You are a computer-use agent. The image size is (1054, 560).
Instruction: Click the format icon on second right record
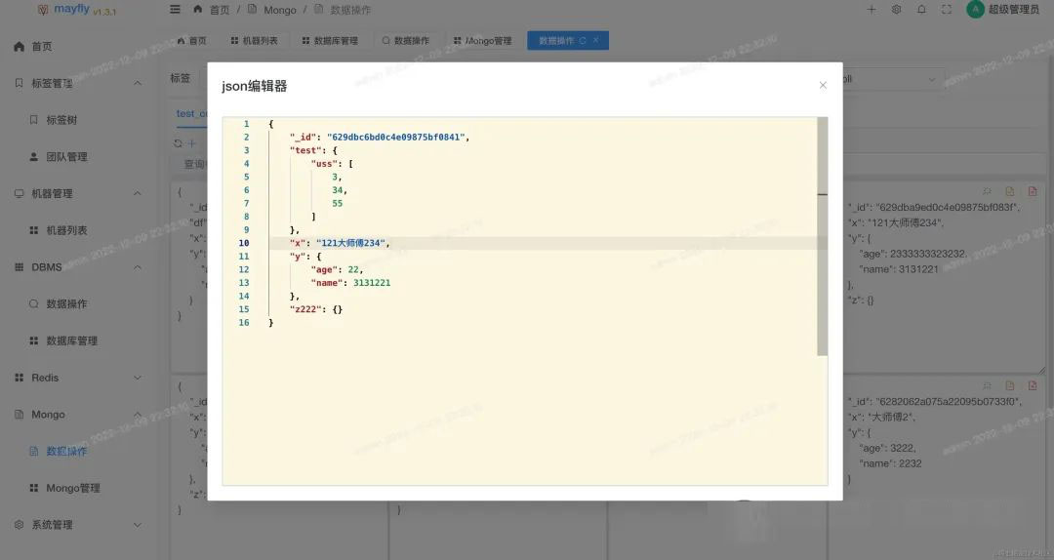[987, 386]
